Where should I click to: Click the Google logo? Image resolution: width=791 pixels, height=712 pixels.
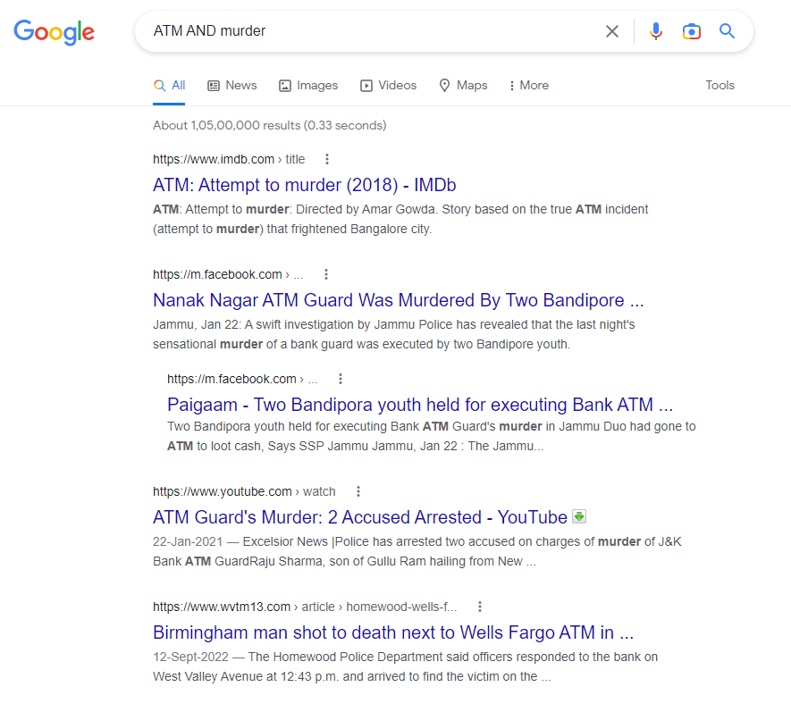tap(54, 32)
